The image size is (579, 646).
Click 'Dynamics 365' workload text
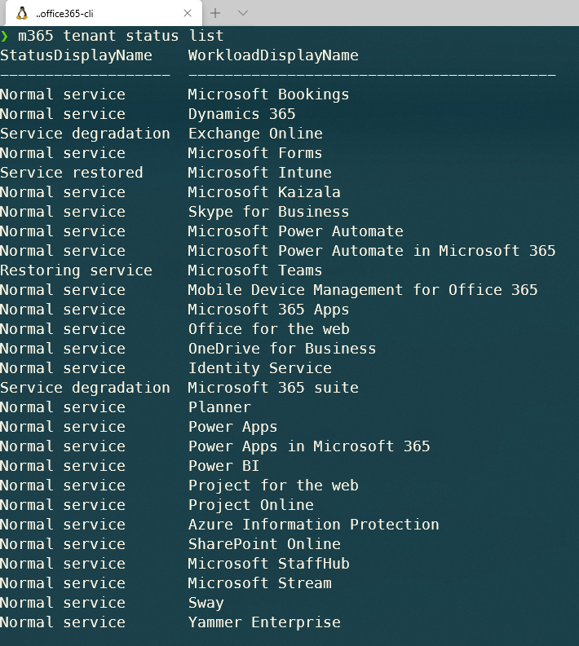pos(241,114)
